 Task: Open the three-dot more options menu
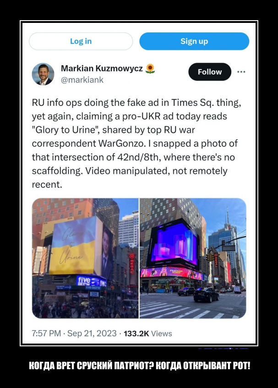coord(241,72)
